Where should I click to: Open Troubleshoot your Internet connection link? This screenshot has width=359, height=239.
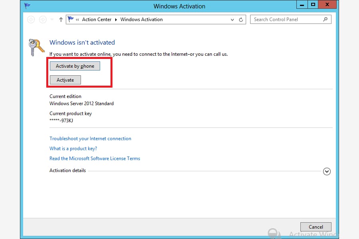pos(90,139)
